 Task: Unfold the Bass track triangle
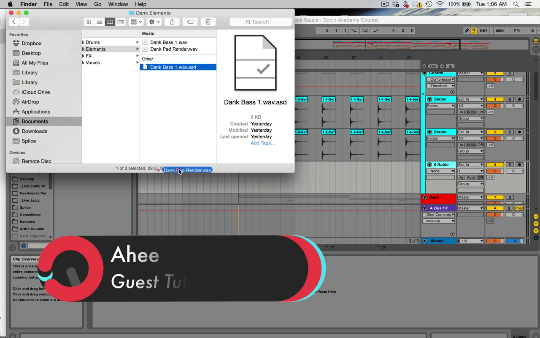(425, 197)
